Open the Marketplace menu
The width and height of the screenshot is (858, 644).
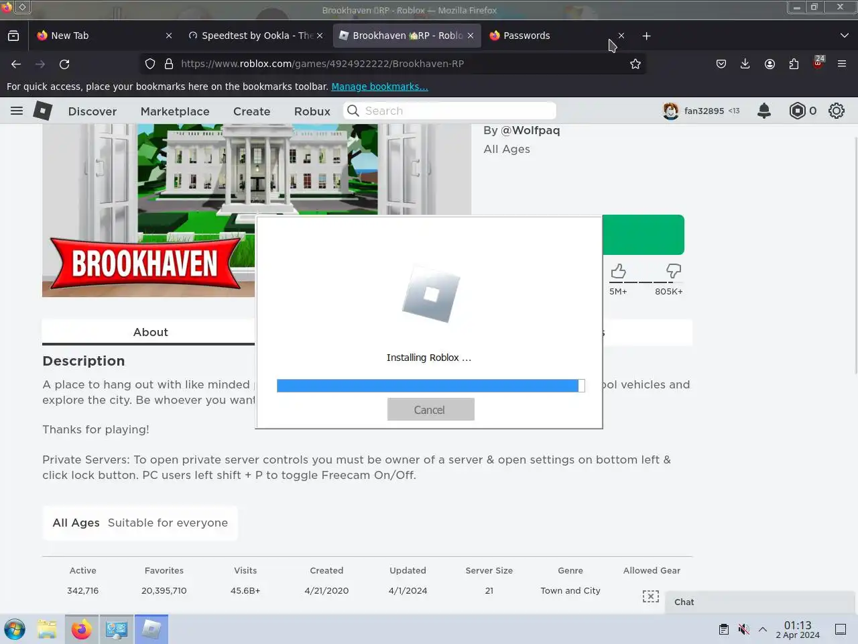(x=175, y=111)
